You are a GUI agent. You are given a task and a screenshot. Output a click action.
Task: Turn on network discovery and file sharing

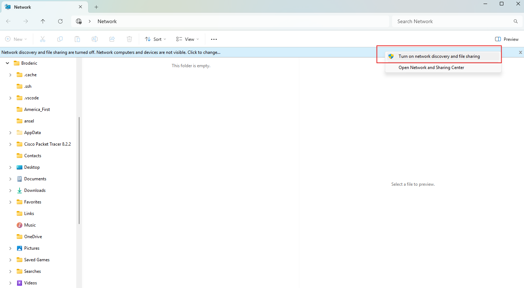(439, 56)
